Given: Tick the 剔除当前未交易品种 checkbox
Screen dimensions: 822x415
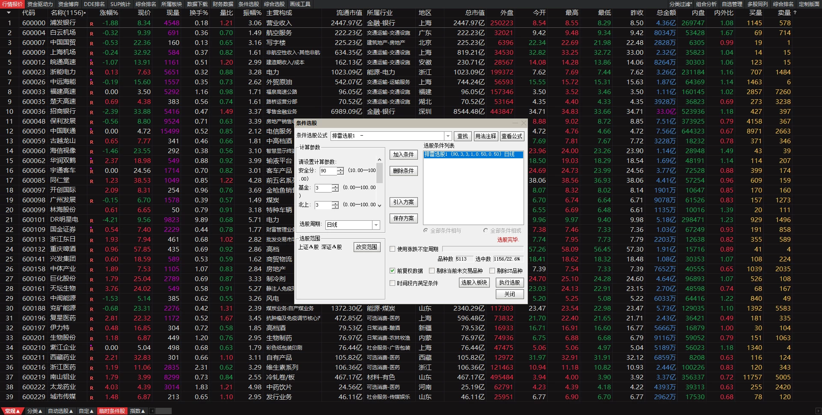Looking at the screenshot, I should (x=432, y=271).
